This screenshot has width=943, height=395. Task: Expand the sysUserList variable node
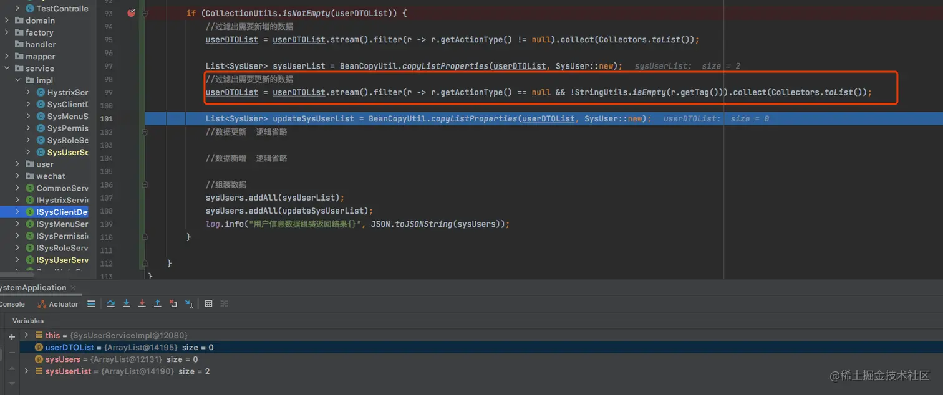26,371
